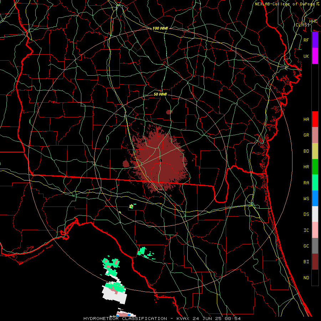Click the DS white legend swatch
The image size is (321, 321).
pyautogui.click(x=315, y=214)
